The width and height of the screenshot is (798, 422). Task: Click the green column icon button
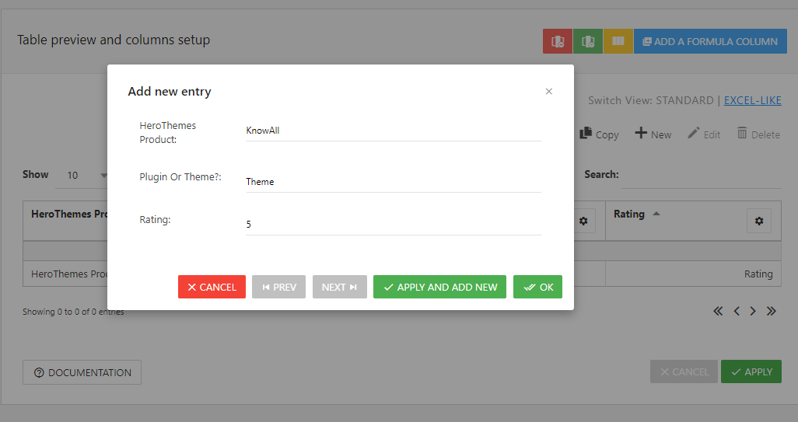588,41
